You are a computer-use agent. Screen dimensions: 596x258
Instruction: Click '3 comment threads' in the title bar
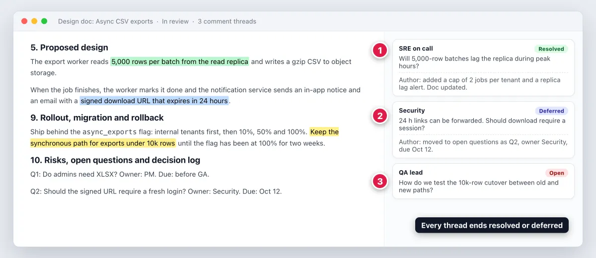coord(227,21)
